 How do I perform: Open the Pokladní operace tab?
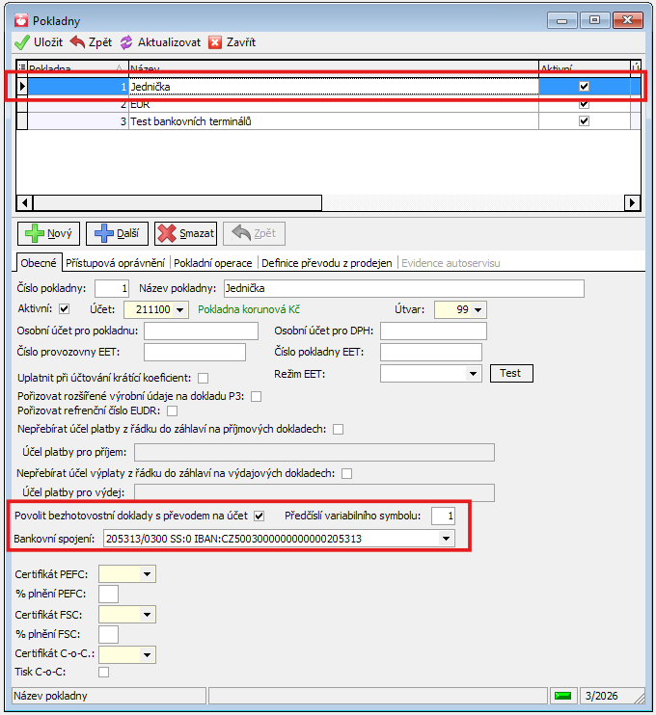click(215, 263)
